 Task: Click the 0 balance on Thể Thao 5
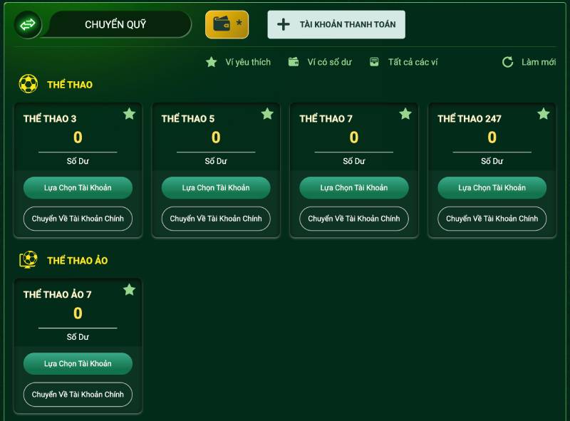tap(216, 137)
